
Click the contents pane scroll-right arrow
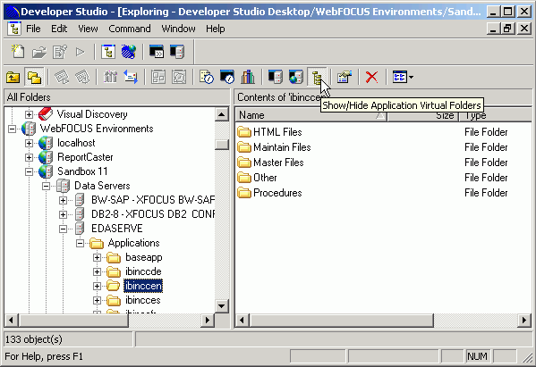tap(524, 320)
